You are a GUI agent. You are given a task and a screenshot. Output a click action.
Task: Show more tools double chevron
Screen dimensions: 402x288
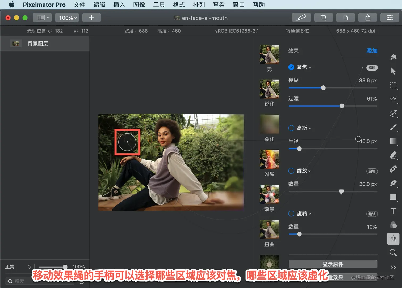tap(393, 267)
